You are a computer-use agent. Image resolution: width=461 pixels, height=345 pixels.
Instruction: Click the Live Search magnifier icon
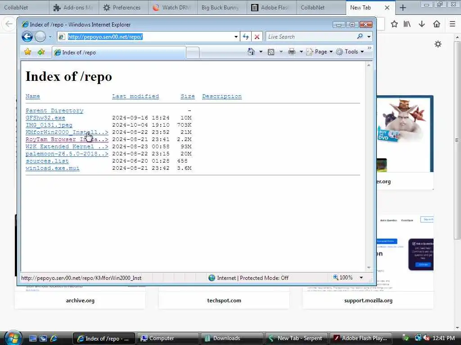point(360,36)
